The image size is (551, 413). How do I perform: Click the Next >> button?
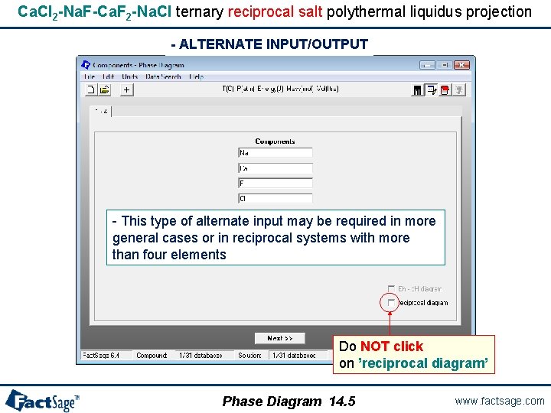280,338
